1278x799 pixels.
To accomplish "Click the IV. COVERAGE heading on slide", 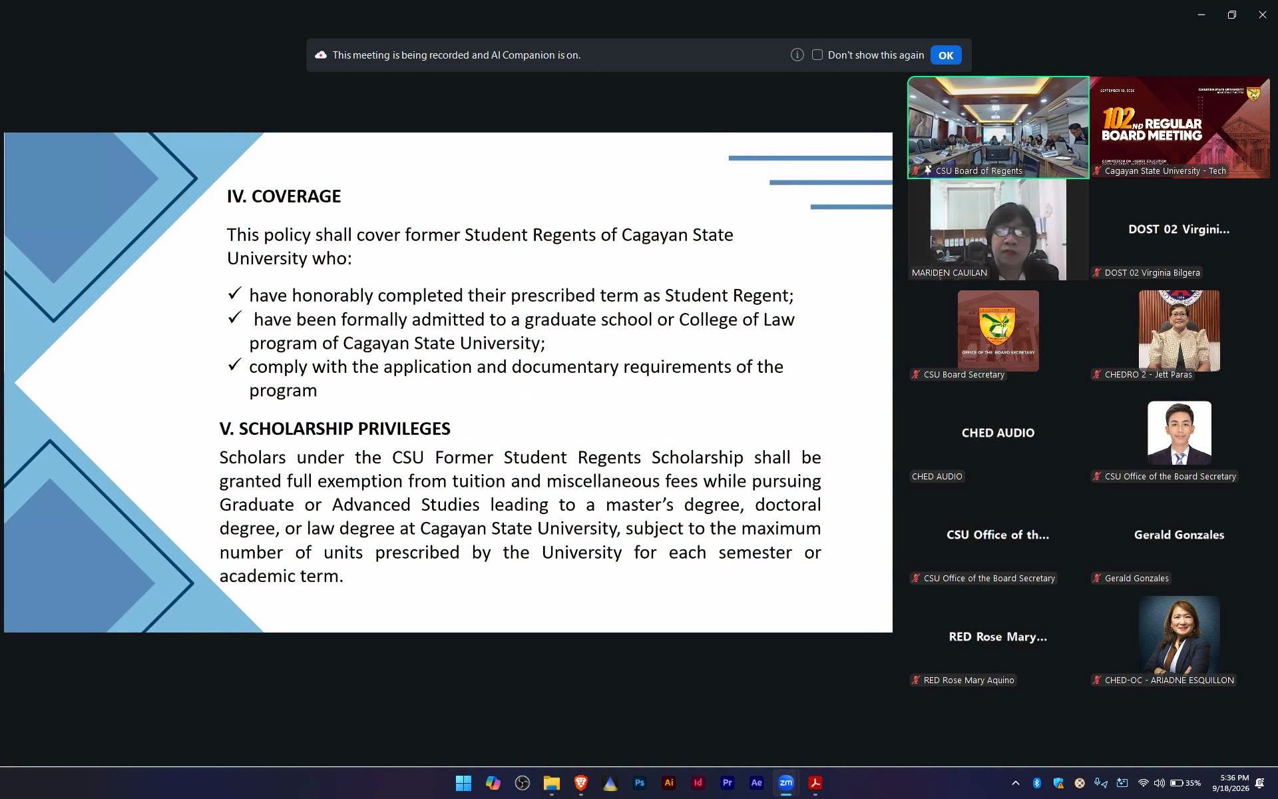I will pyautogui.click(x=284, y=196).
